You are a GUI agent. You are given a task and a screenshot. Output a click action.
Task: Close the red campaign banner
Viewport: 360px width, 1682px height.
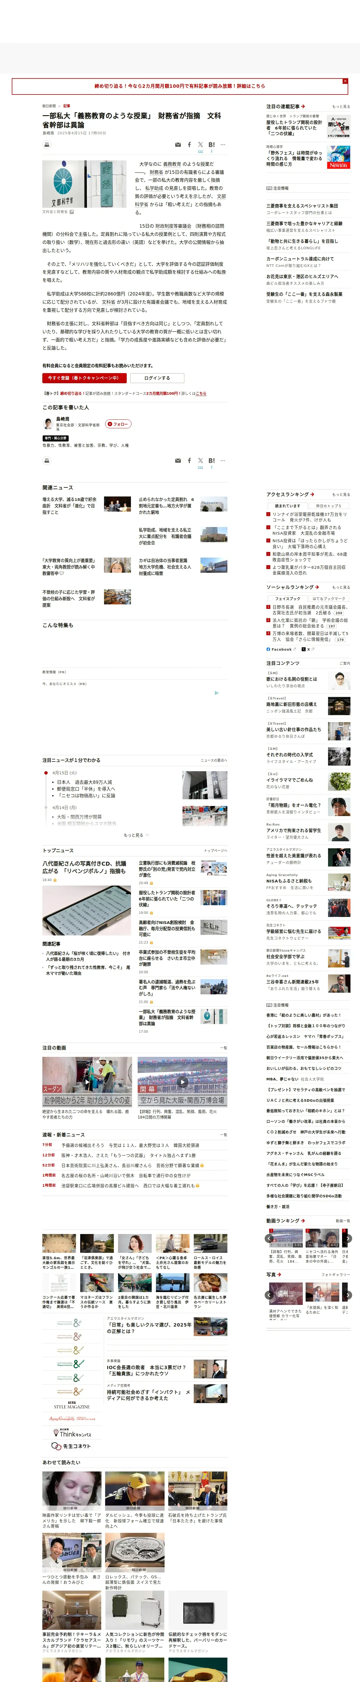(x=345, y=81)
